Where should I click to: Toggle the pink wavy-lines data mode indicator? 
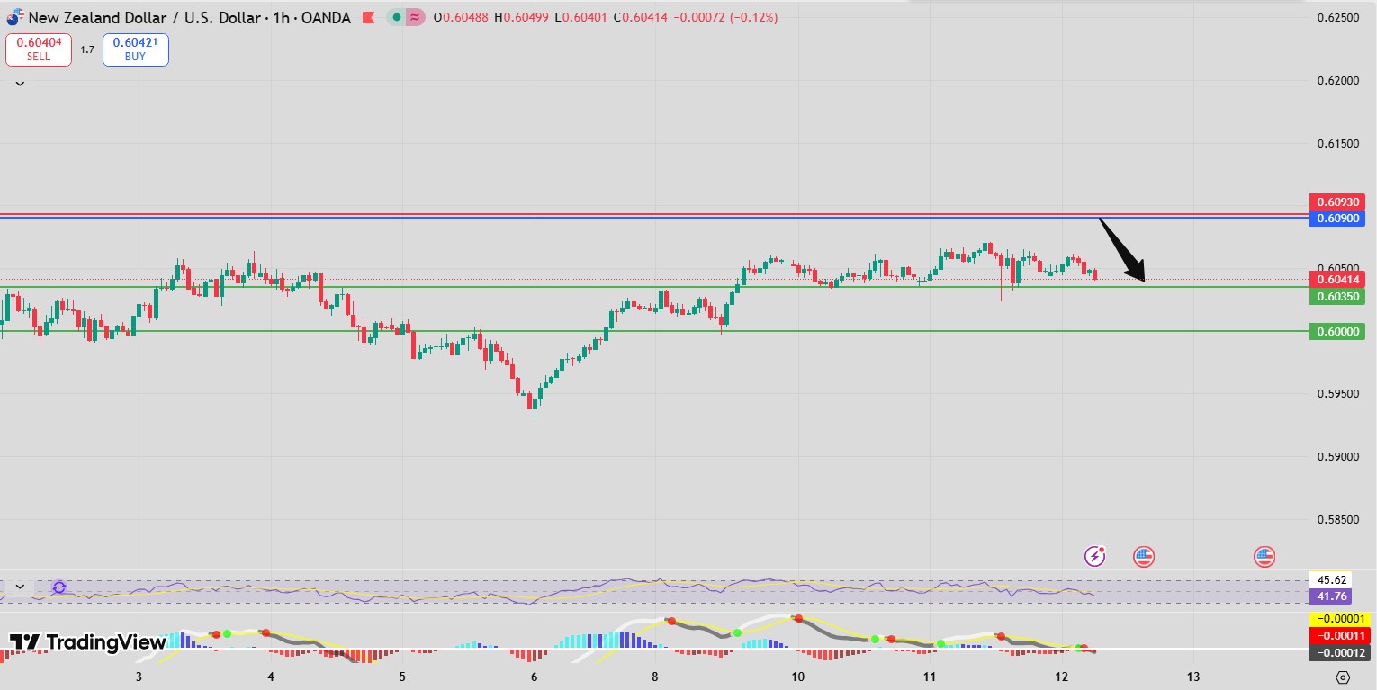tap(415, 17)
